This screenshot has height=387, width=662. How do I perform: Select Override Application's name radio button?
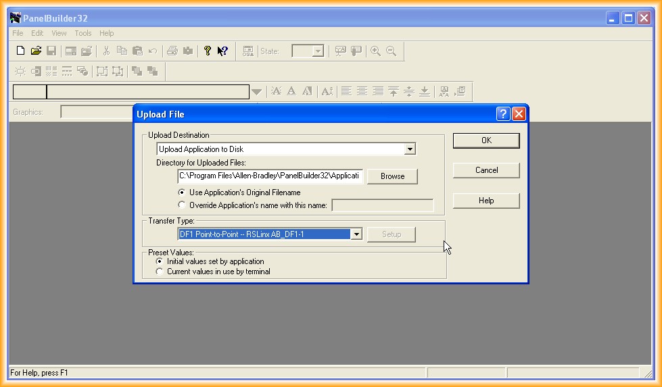(181, 205)
